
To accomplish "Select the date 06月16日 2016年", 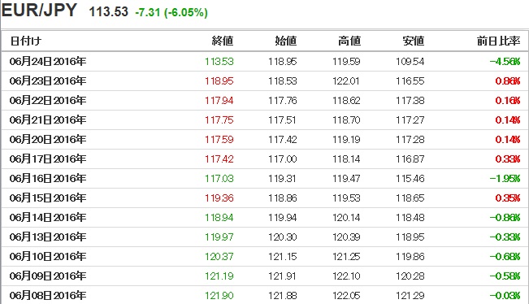I will 48,179.
